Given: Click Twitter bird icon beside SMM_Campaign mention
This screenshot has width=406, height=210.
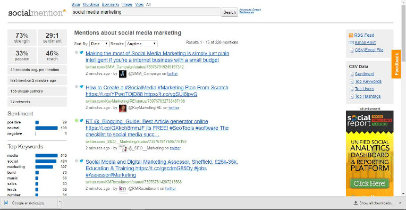Looking at the screenshot, I should (x=81, y=52).
